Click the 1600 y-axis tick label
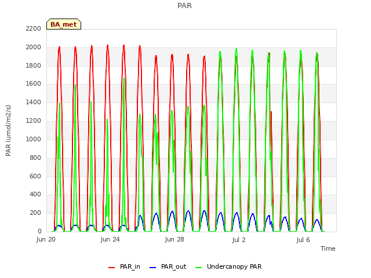Image resolution: width=371 pixels, height=278 pixels. point(34,83)
